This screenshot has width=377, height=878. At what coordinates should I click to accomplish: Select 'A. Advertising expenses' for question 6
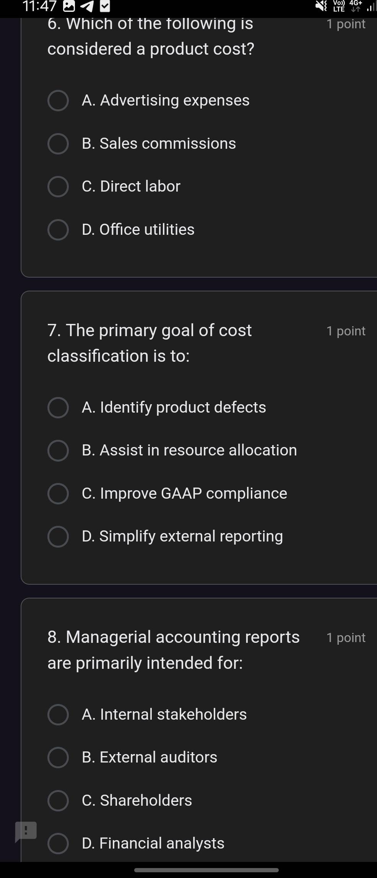click(58, 101)
